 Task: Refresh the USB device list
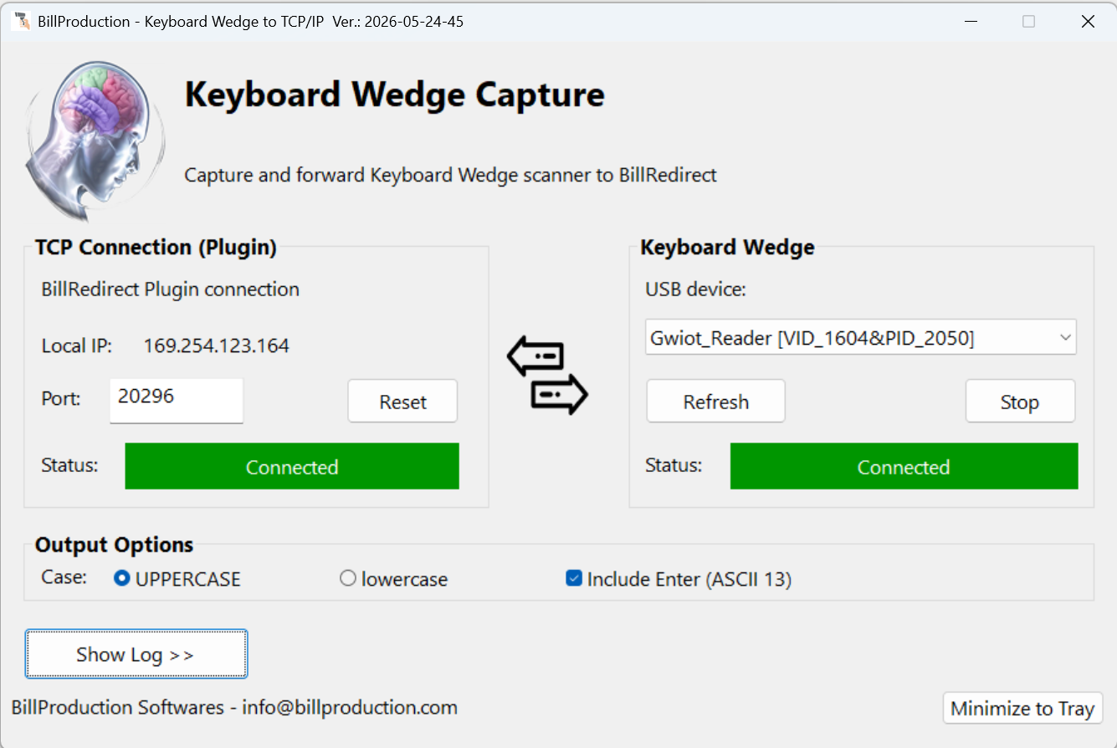pos(715,402)
